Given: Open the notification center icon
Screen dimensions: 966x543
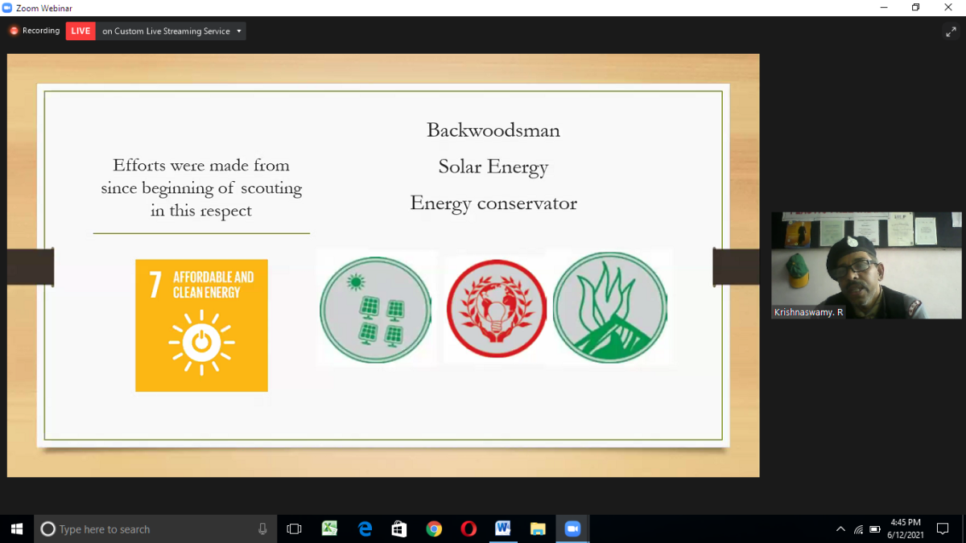Looking at the screenshot, I should pyautogui.click(x=943, y=529).
